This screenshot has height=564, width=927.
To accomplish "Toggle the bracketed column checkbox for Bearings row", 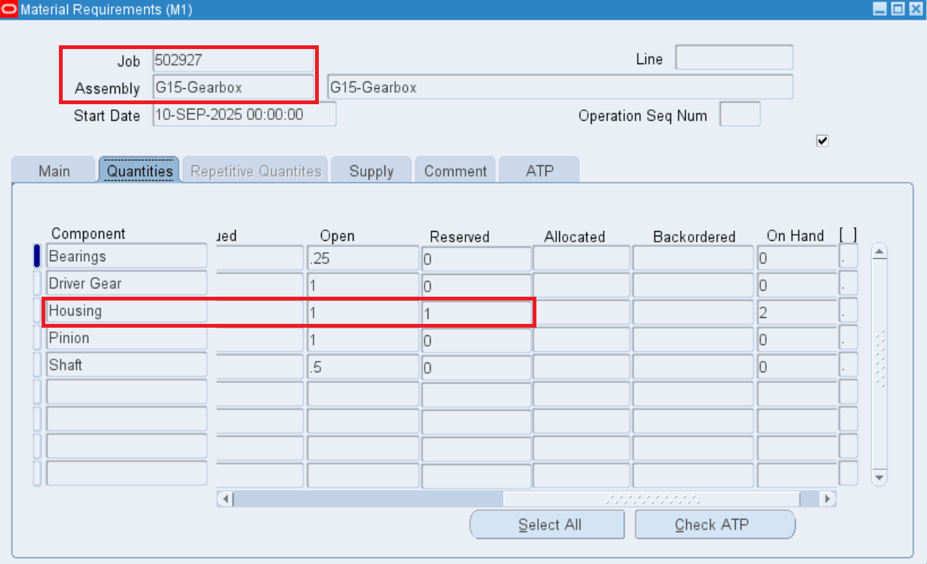I will point(849,257).
